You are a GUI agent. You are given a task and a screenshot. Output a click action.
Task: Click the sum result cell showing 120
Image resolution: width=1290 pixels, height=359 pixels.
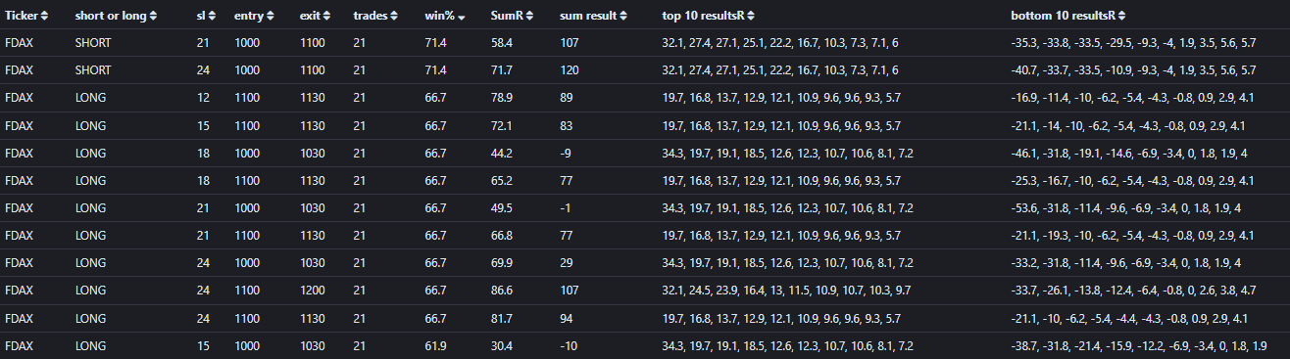(x=570, y=70)
